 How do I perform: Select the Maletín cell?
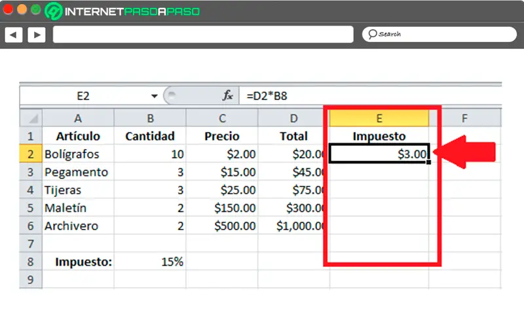point(78,208)
